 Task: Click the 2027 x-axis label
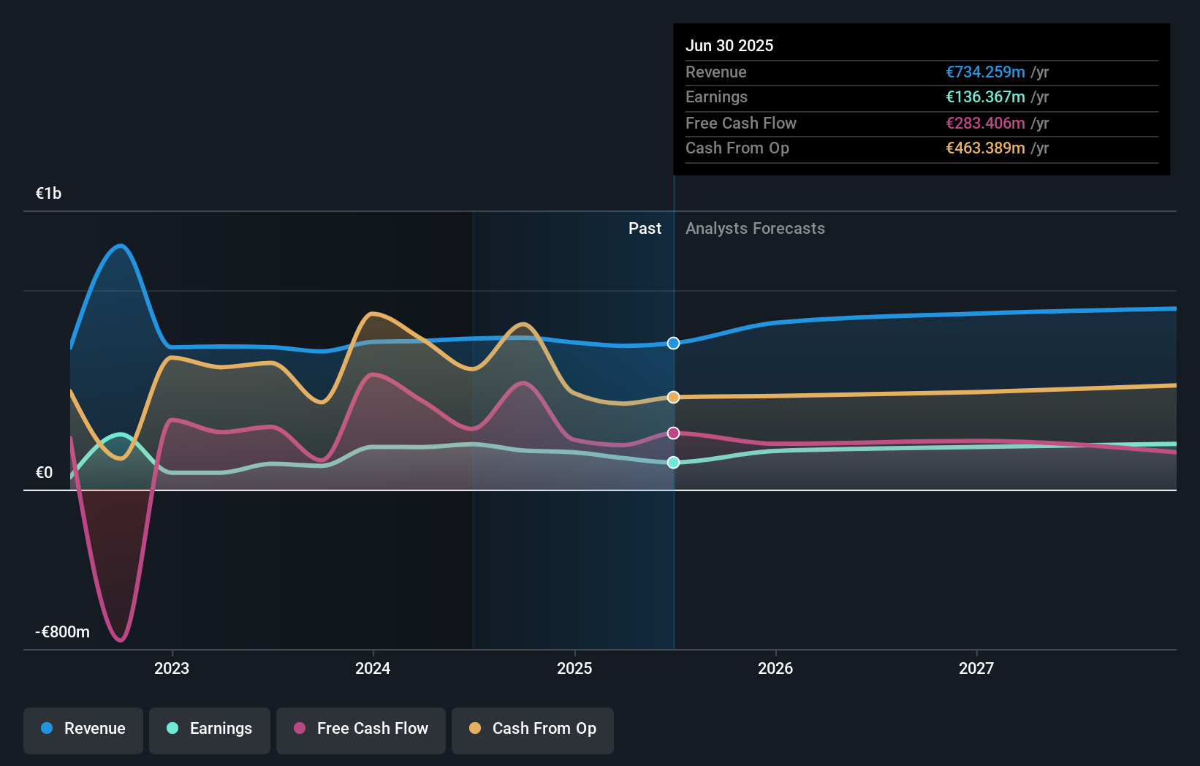(976, 668)
